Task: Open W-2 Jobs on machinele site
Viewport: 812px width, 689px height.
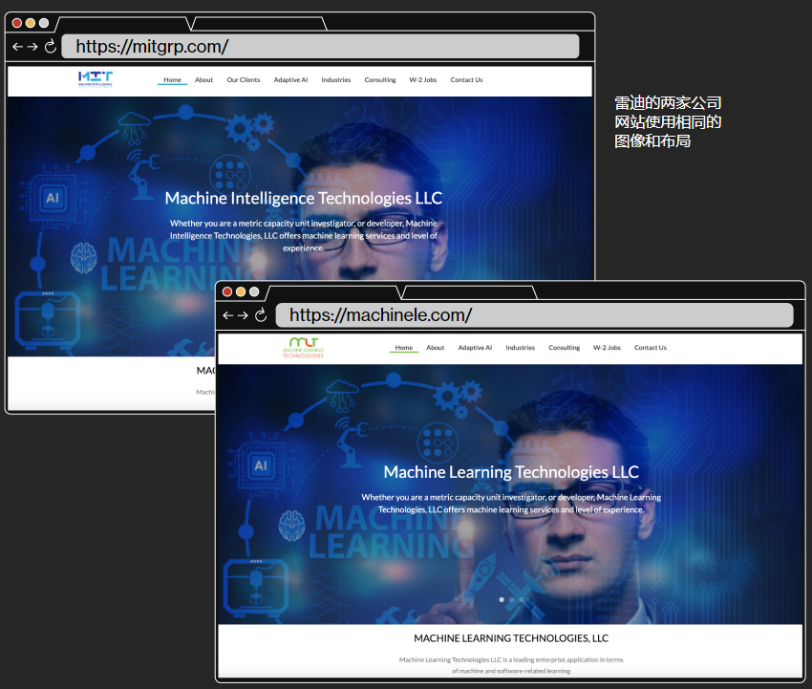Action: click(x=607, y=348)
